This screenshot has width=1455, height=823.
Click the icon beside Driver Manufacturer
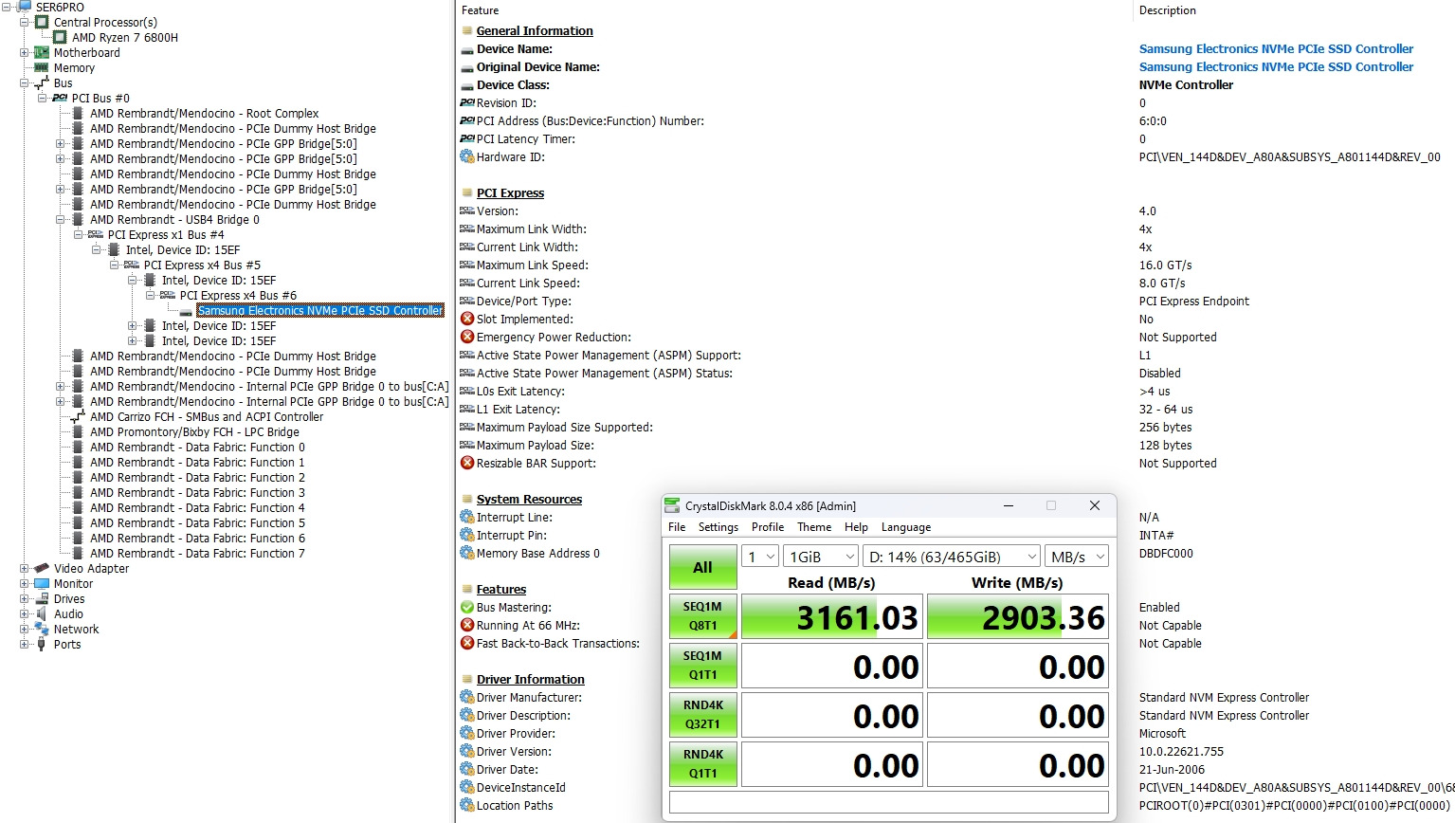click(467, 697)
